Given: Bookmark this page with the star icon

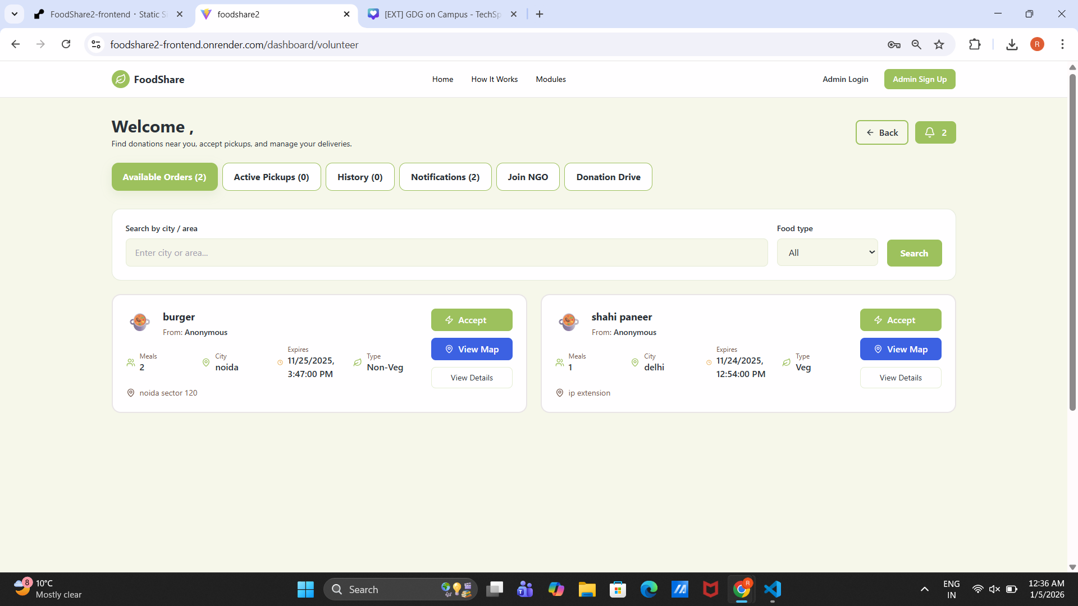Looking at the screenshot, I should 939,44.
